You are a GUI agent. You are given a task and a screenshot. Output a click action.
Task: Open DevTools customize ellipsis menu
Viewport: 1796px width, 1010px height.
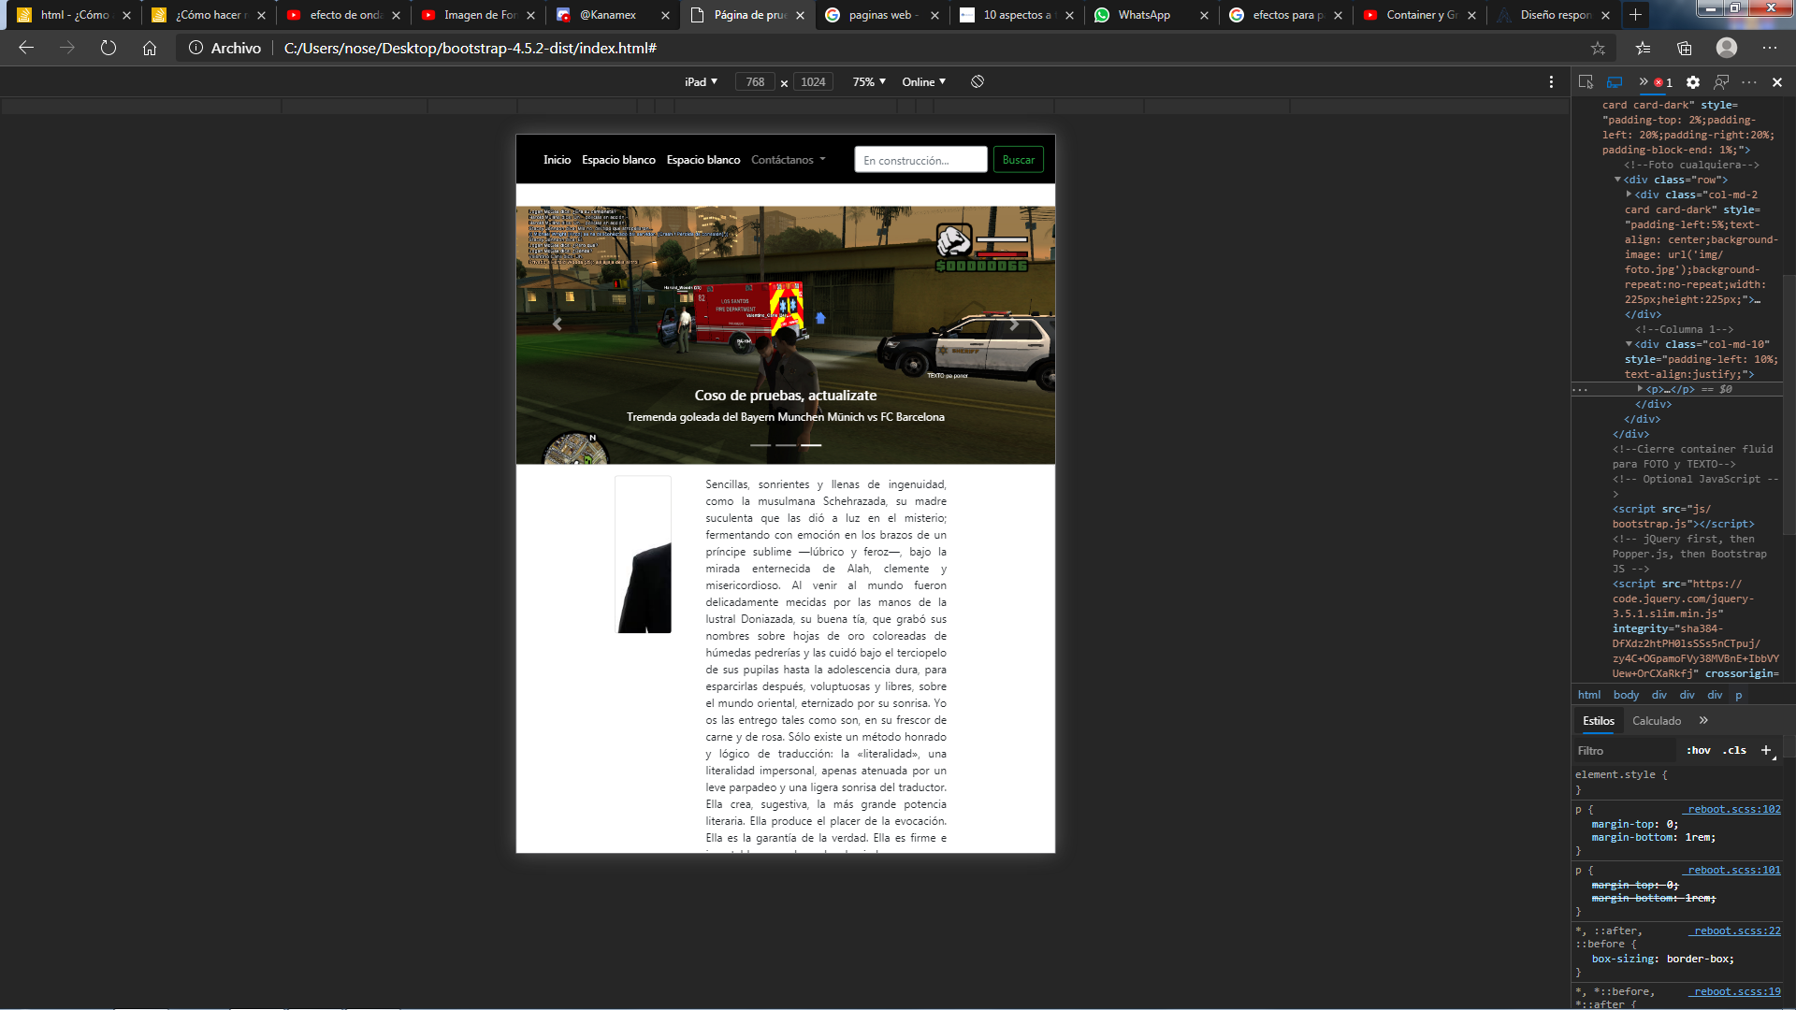click(x=1749, y=82)
